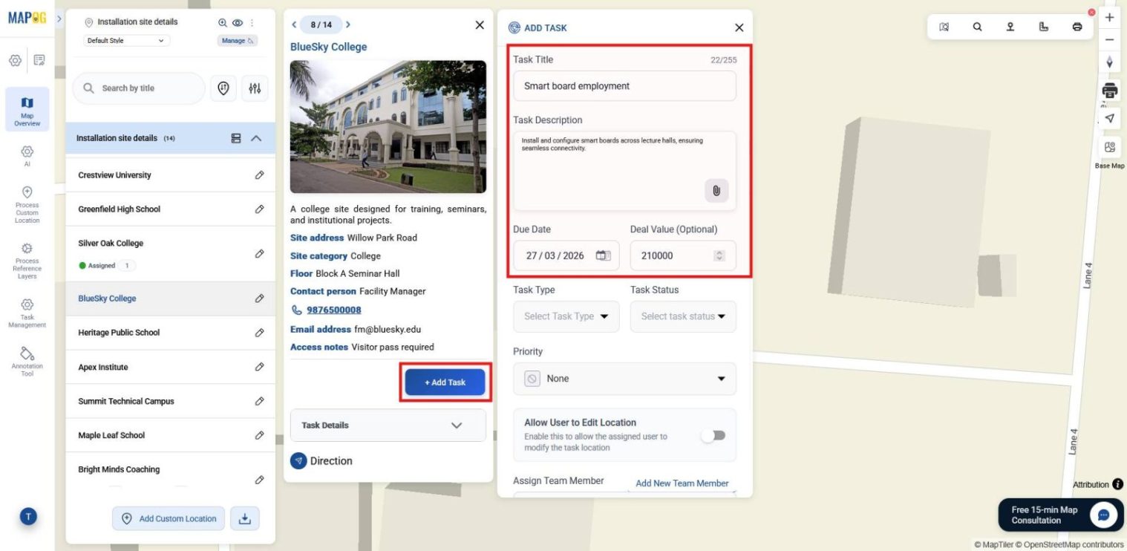The height and width of the screenshot is (551, 1127).
Task: Open Process Reference Layers panel
Action: (x=27, y=255)
